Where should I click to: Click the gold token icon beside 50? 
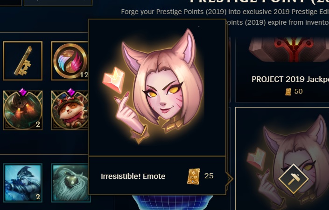(288, 92)
